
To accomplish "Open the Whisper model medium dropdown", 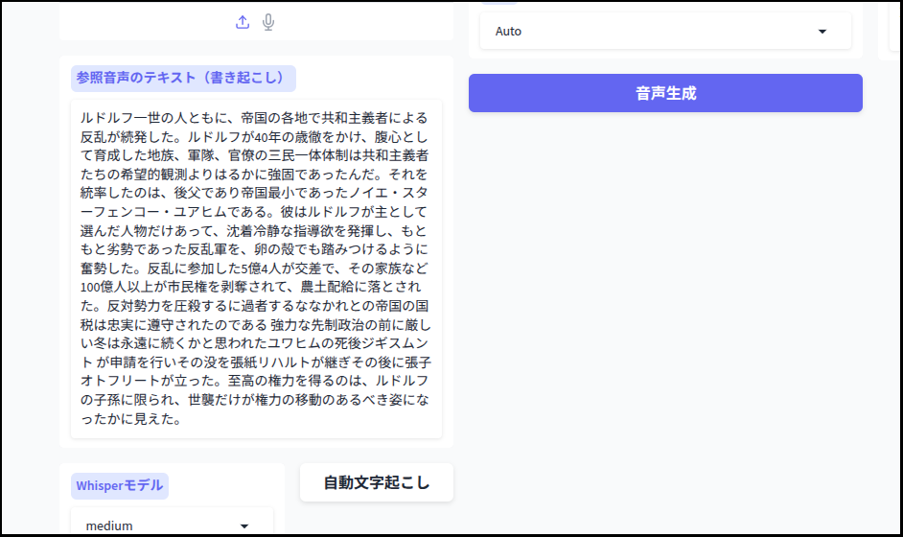I will coord(163,525).
